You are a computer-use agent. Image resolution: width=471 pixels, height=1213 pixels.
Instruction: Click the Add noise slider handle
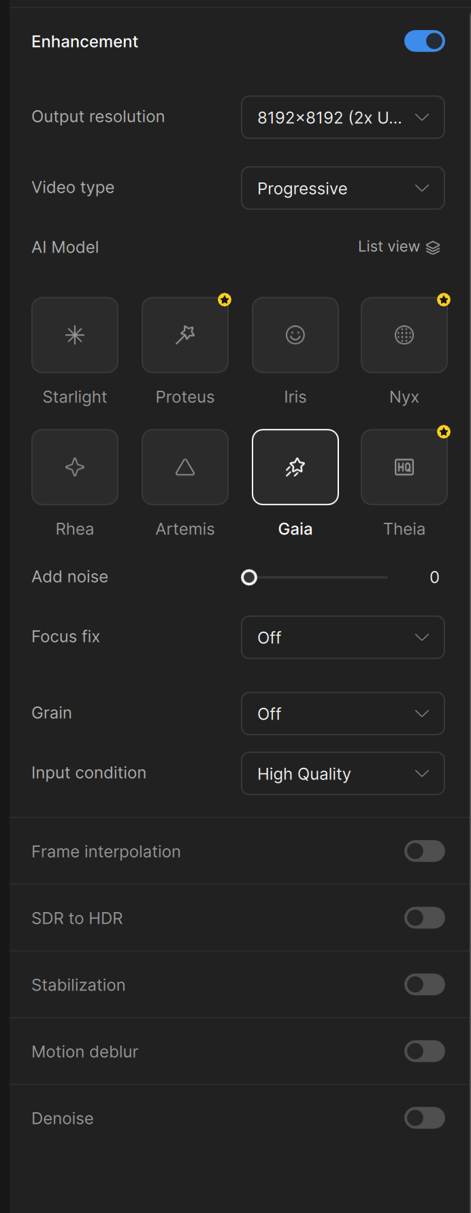249,577
